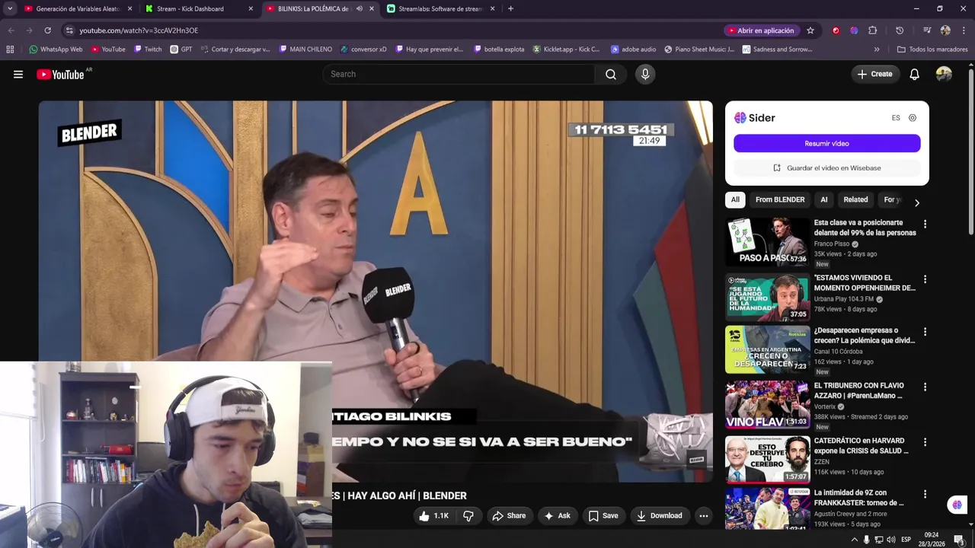Screen dimensions: 975x548
Task: Click the floating Sider brain icon
Action: (957, 505)
